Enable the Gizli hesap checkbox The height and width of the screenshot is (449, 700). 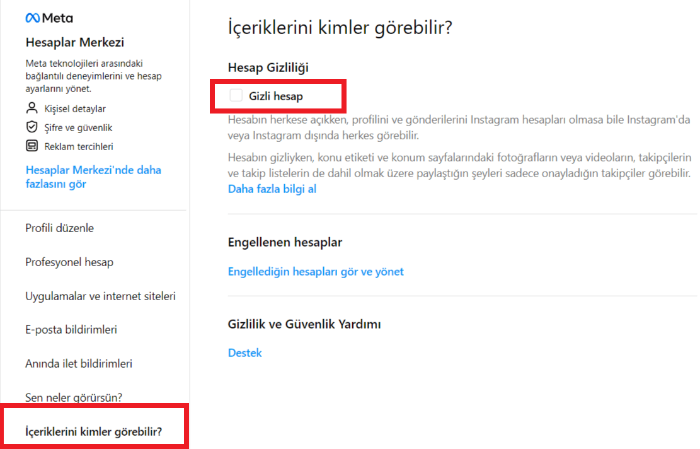point(236,95)
